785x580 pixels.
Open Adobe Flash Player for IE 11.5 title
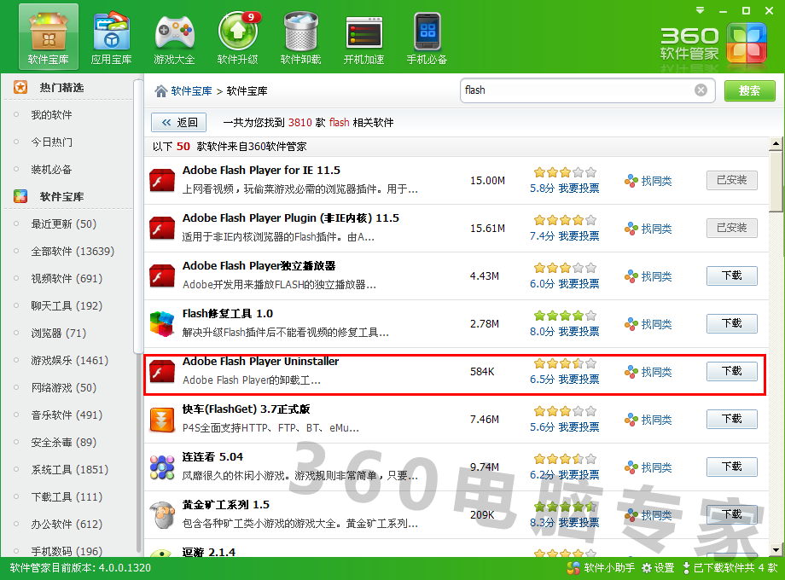click(x=261, y=170)
